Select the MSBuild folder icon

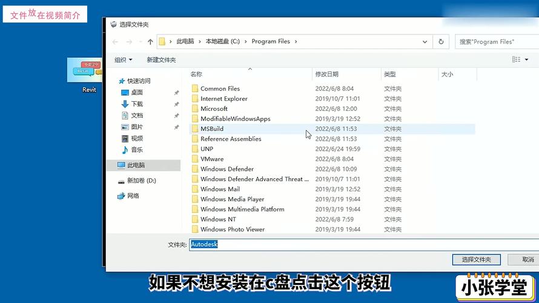coord(195,128)
